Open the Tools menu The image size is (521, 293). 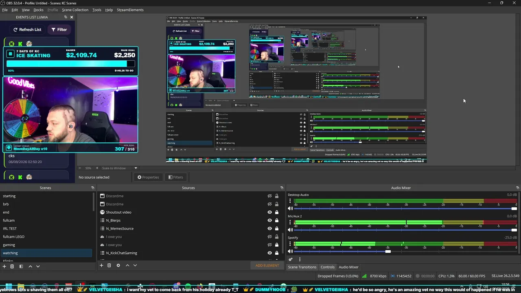(x=97, y=10)
